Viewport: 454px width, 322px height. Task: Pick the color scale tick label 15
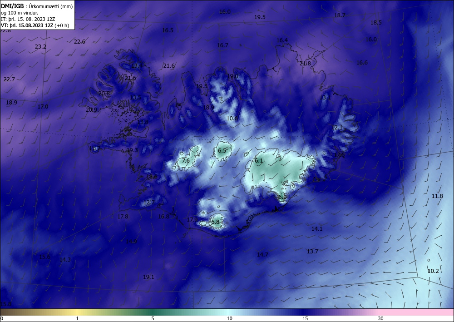(305, 319)
